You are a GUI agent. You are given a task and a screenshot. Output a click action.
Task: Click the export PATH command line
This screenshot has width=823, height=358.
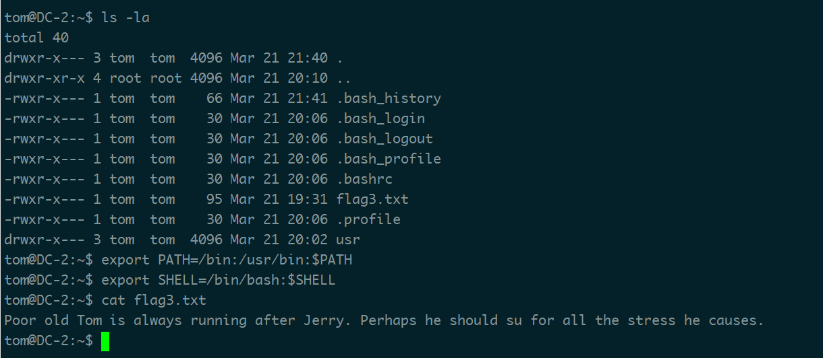tap(227, 260)
